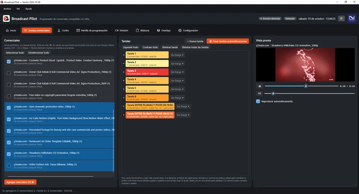Image resolution: width=359 pixels, height=194 pixels.
Task: Check panoramic bogota colombia commercial
Action: pyautogui.click(x=9, y=96)
